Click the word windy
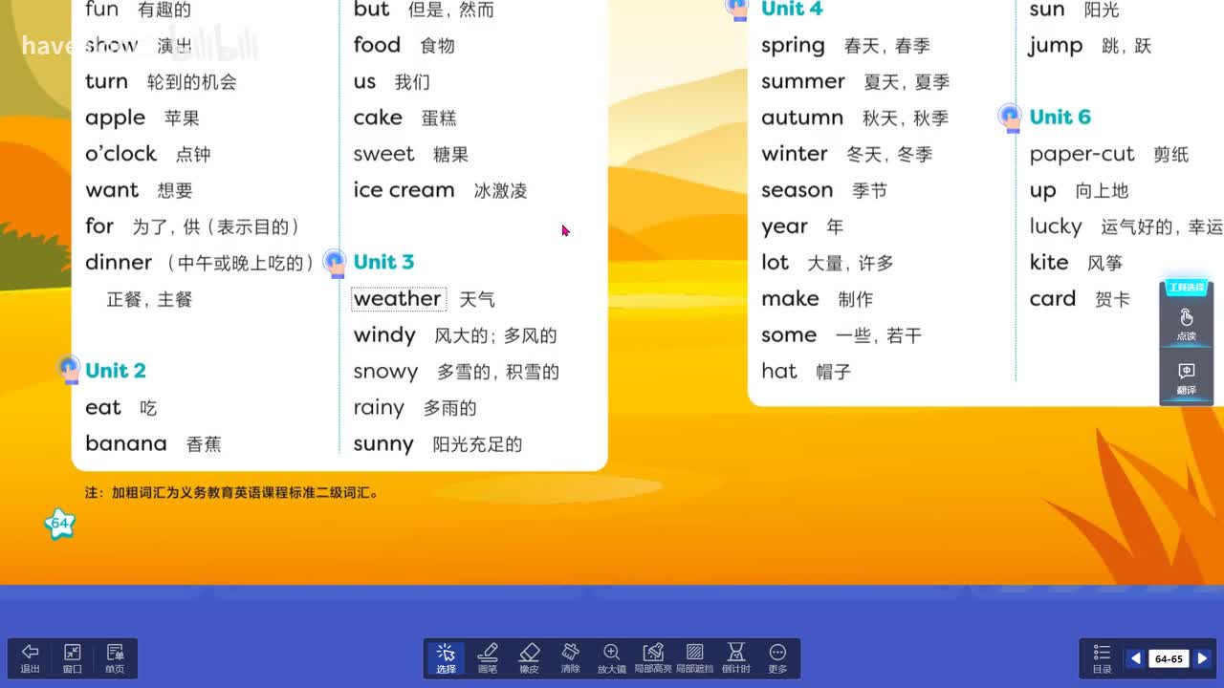This screenshot has height=688, width=1224. (x=384, y=335)
